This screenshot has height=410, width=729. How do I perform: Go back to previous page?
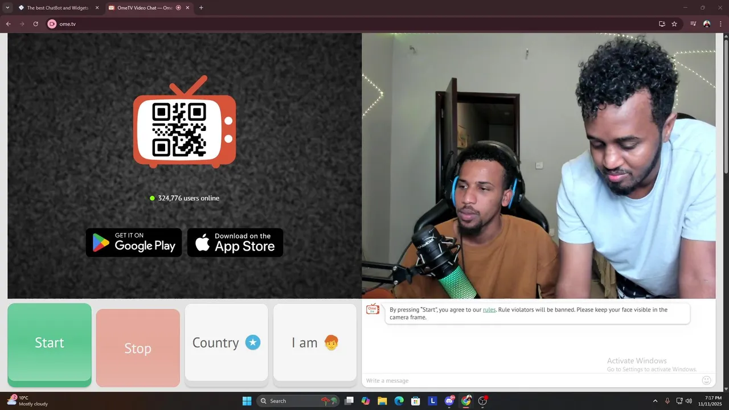(x=8, y=24)
